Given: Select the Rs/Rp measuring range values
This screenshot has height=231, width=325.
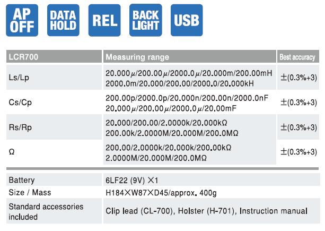Looking at the screenshot, I should (x=172, y=128).
